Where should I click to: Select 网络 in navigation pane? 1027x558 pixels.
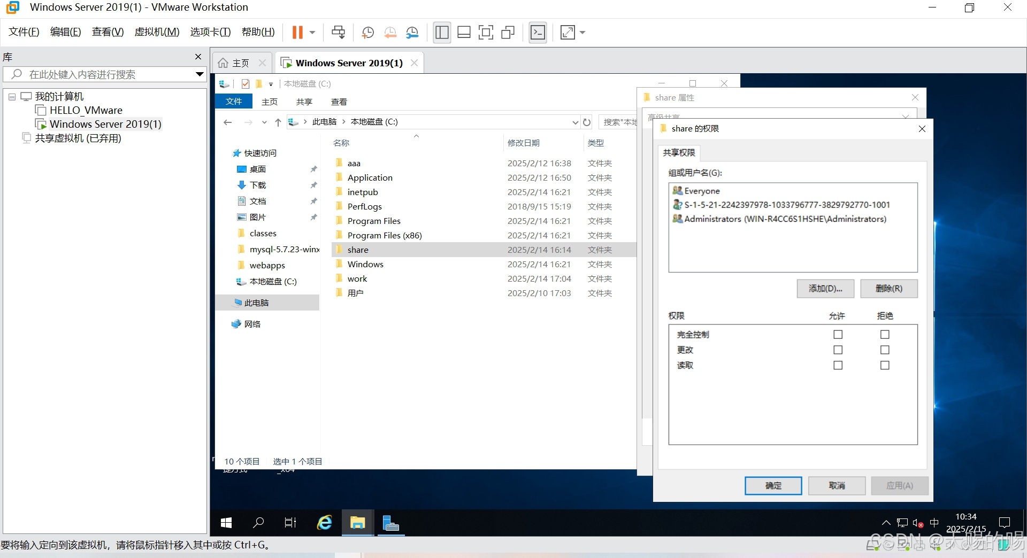(252, 324)
